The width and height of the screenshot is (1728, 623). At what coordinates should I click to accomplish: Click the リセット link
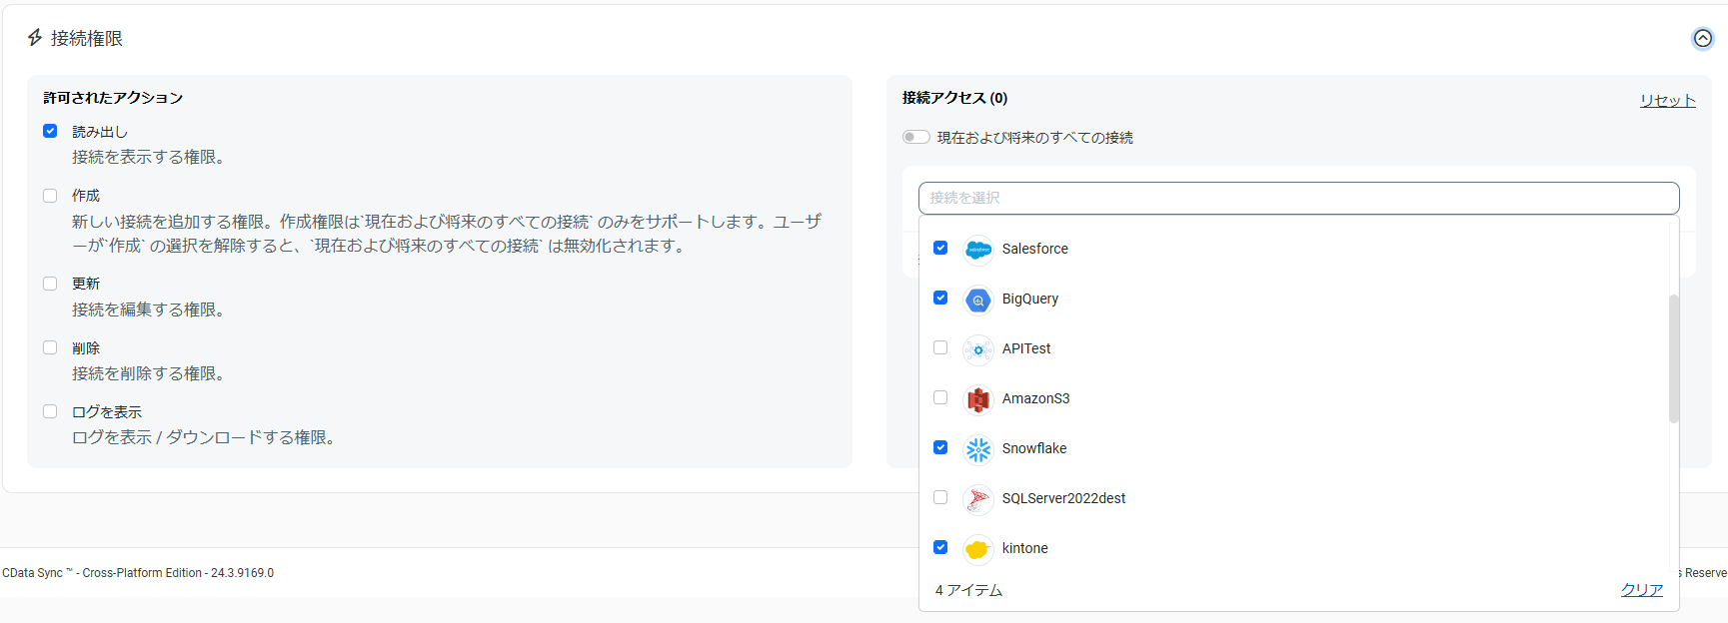1667,100
